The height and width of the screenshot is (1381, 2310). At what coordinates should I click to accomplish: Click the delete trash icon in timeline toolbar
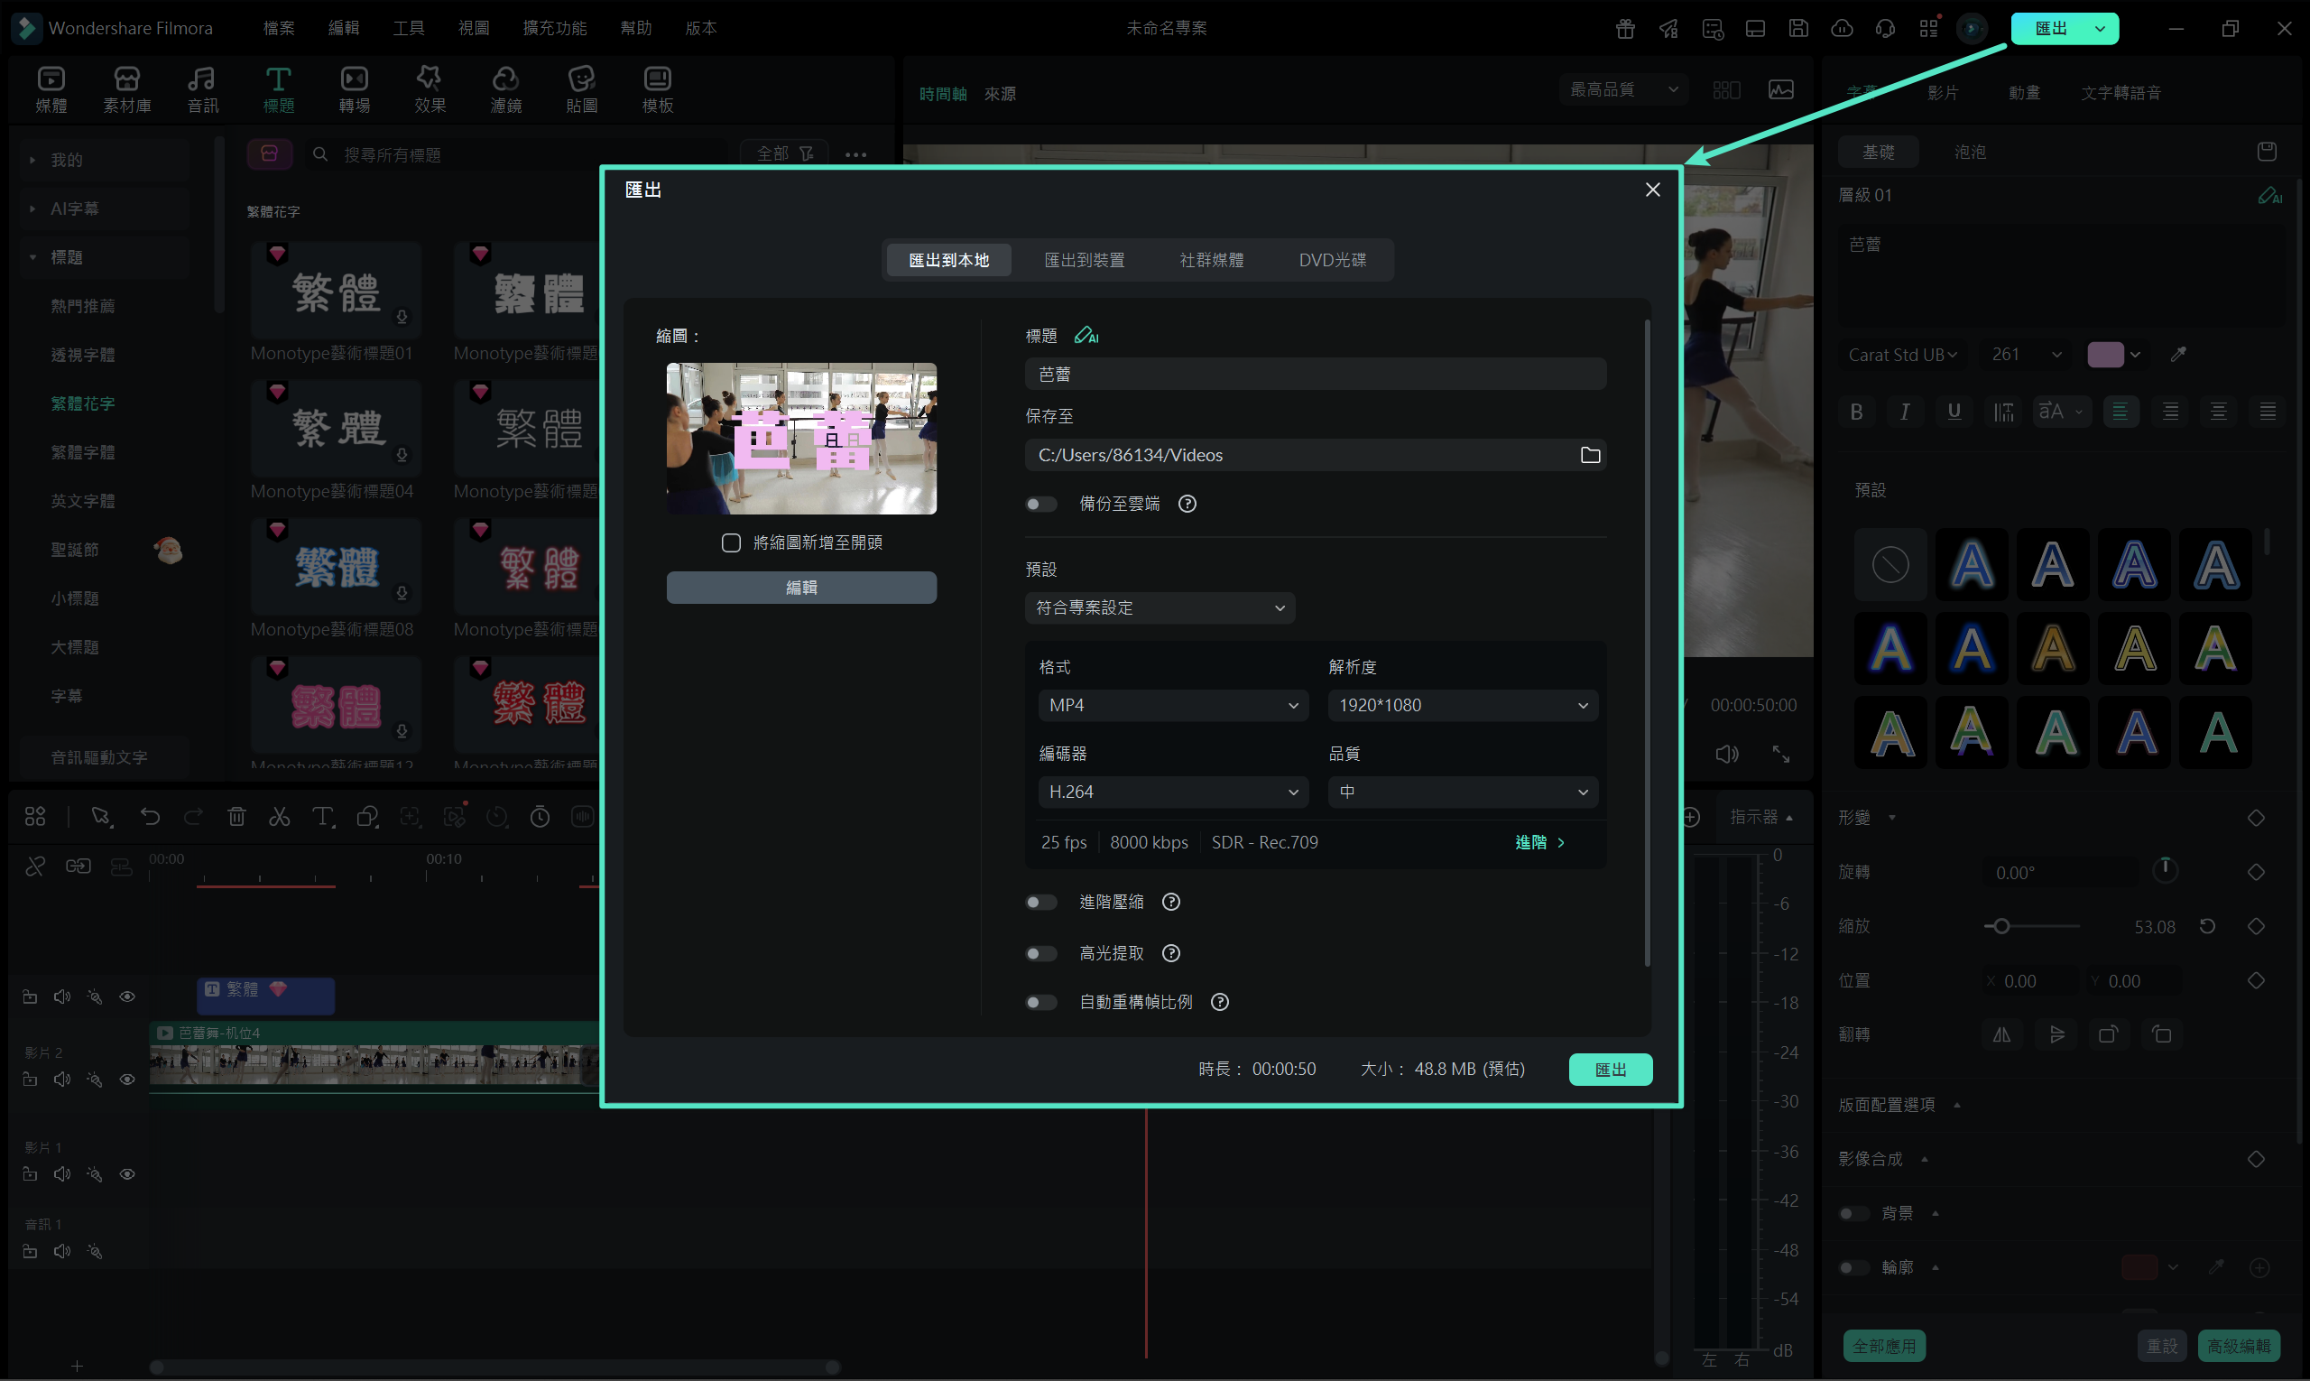[236, 817]
